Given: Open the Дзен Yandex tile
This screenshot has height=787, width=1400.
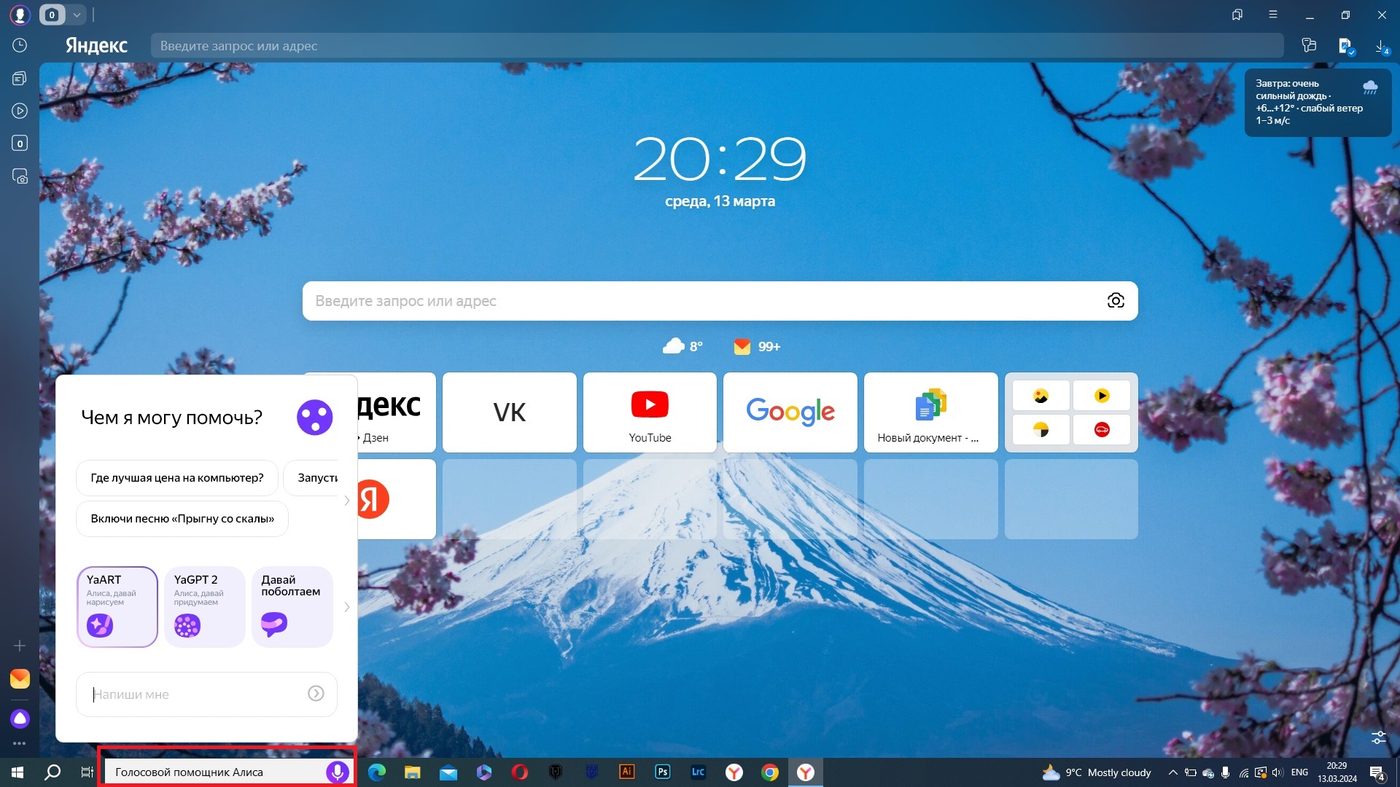Looking at the screenshot, I should (x=397, y=412).
